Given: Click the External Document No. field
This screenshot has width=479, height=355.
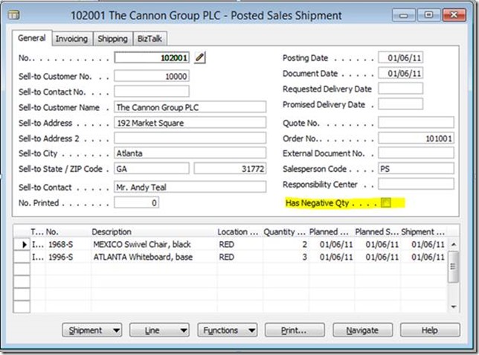Looking at the screenshot, I should pyautogui.click(x=416, y=153).
